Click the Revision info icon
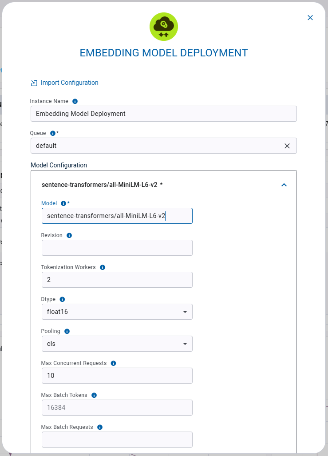This screenshot has height=456, width=328. (x=69, y=235)
